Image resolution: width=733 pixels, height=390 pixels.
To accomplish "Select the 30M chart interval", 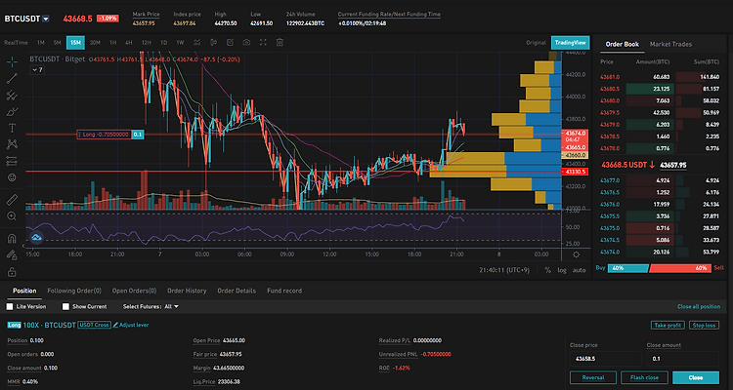I will pos(95,43).
